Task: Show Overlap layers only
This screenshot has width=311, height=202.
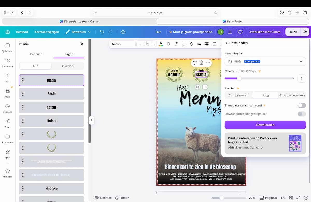Action: tap(68, 66)
